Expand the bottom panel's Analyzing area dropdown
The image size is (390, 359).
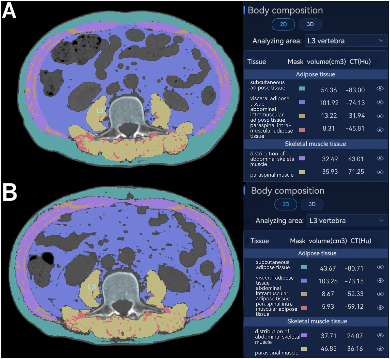[347, 220]
